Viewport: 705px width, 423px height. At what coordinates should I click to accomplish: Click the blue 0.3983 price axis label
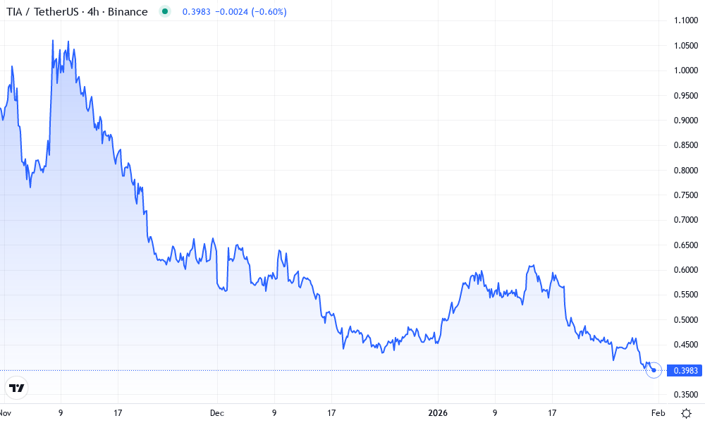(x=685, y=370)
